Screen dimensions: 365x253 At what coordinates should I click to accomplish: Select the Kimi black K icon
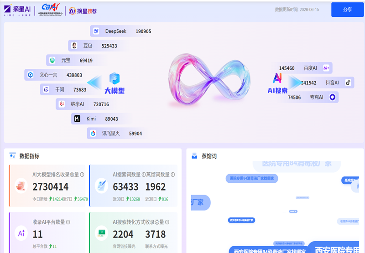pyautogui.click(x=77, y=119)
